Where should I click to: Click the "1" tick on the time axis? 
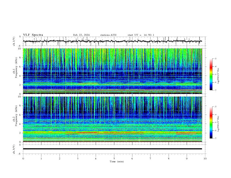41,159
